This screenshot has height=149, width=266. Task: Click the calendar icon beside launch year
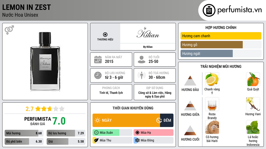pyautogui.click(x=98, y=59)
